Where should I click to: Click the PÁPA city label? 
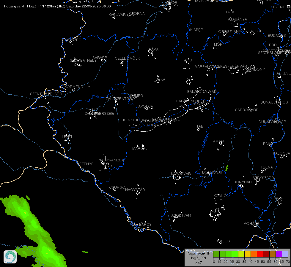pyautogui.click(x=154, y=50)
